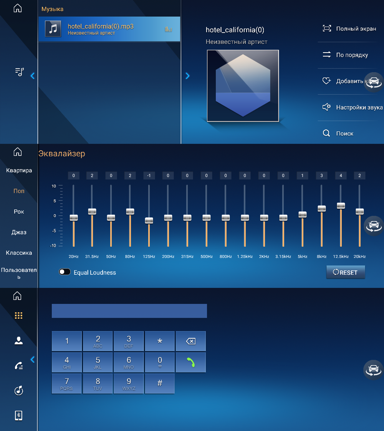
Task: Toggle the Equal Loudness switch
Action: pos(65,272)
